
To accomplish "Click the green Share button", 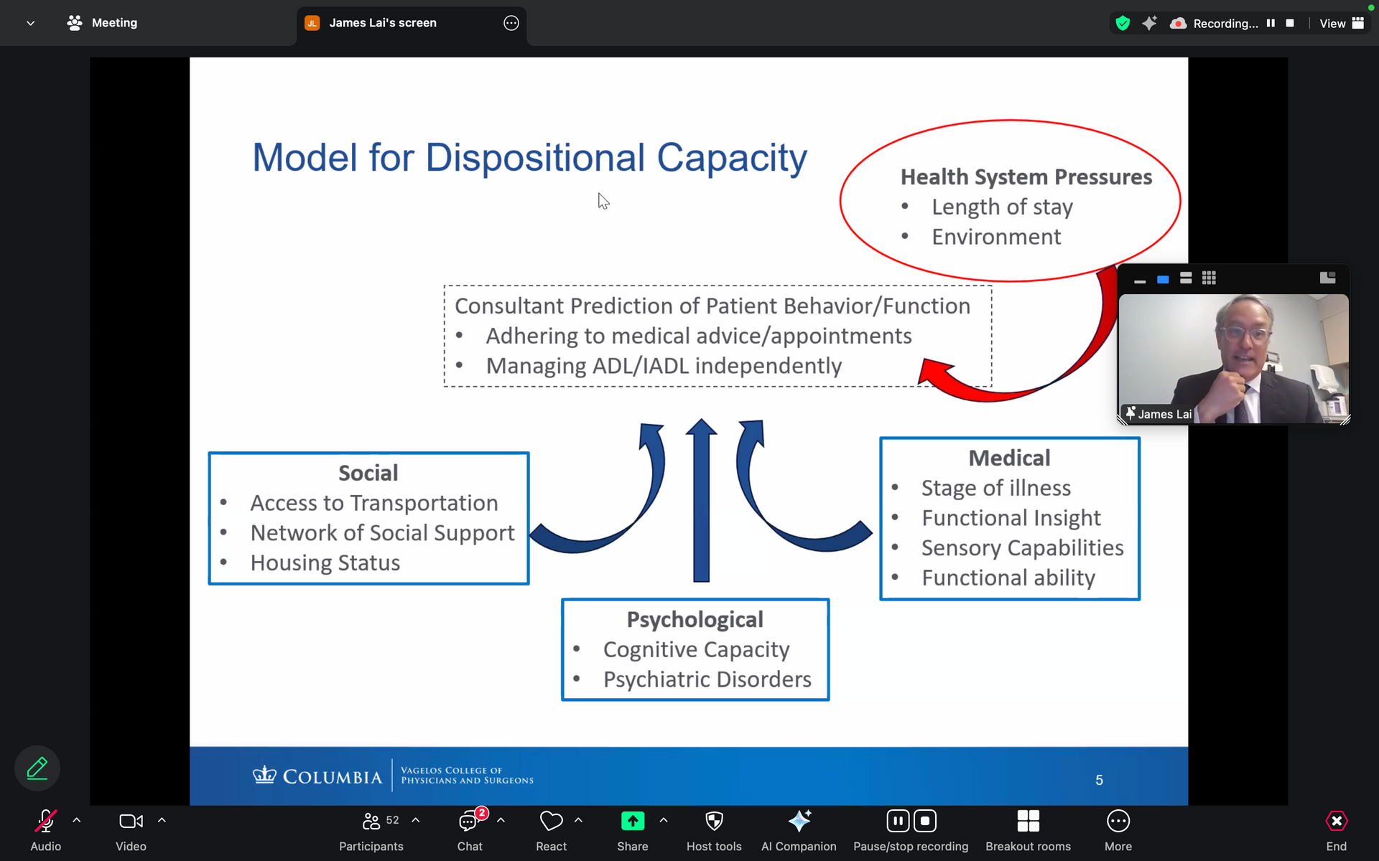I will 632,822.
